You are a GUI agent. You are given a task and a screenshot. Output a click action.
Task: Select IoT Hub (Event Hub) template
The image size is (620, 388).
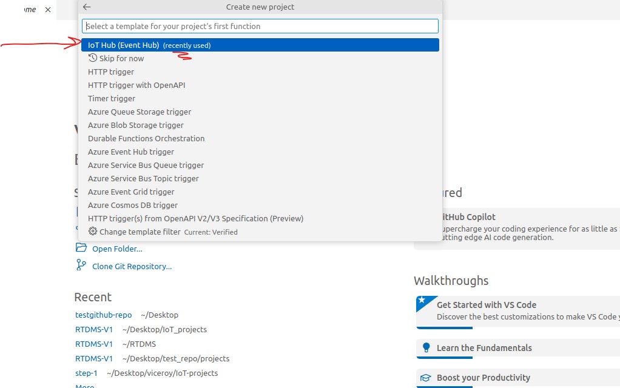click(260, 45)
